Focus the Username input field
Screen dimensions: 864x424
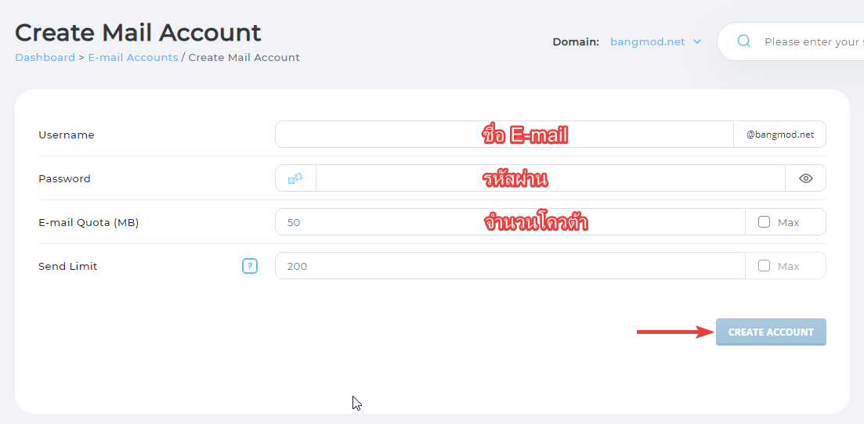(504, 135)
